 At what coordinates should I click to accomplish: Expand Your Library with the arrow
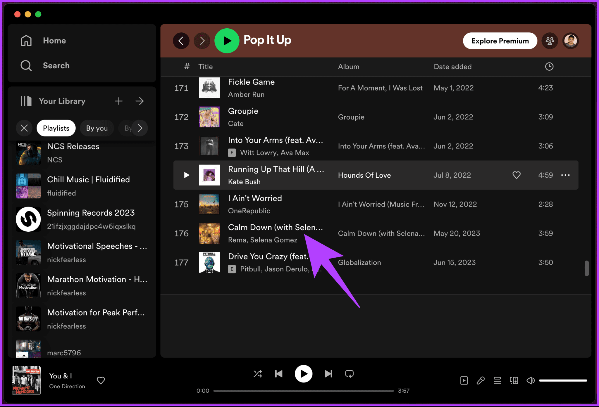click(x=140, y=101)
